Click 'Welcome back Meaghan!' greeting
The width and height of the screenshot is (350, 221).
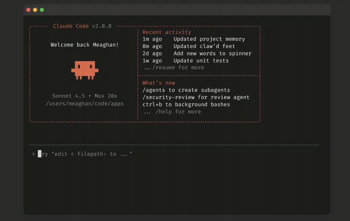coord(85,45)
